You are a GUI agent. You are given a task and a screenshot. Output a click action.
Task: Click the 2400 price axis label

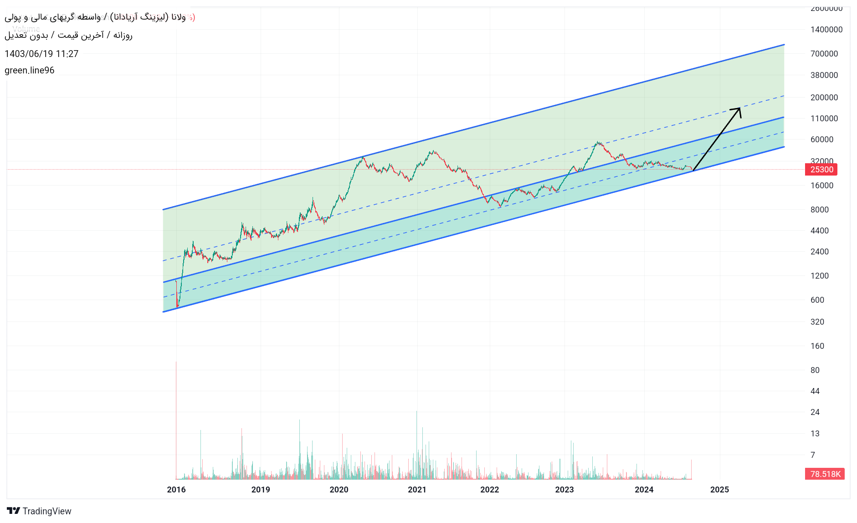click(820, 252)
